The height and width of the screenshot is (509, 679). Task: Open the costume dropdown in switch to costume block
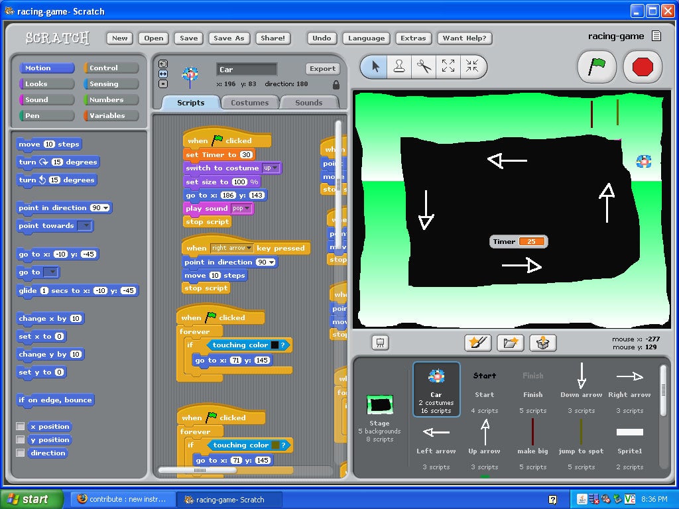point(273,168)
